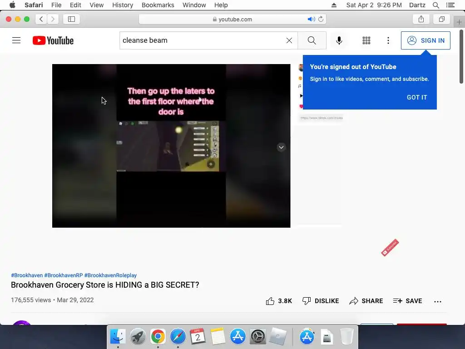Click the DISLIKE thumbs-down button

pos(320,301)
